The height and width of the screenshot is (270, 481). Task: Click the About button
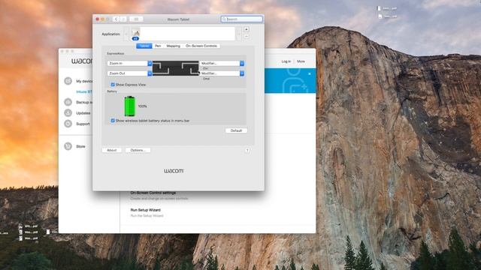[x=112, y=150]
